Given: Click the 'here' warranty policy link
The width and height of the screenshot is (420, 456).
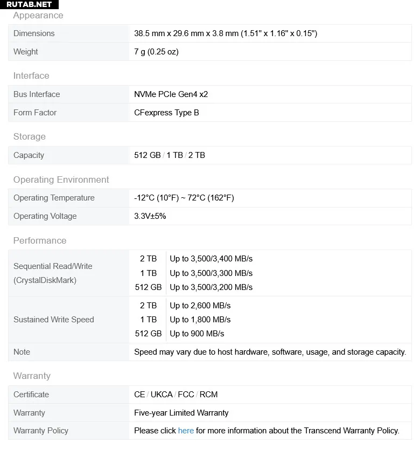Looking at the screenshot, I should point(186,431).
